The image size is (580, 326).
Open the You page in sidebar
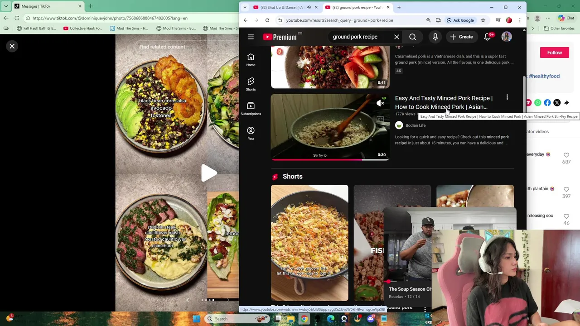coord(251,133)
